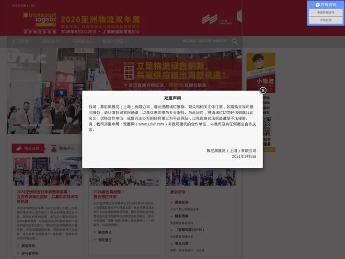Click the 展会亮点 link in the middle card
Viewport: 345px width, 259px height.
pos(105,232)
